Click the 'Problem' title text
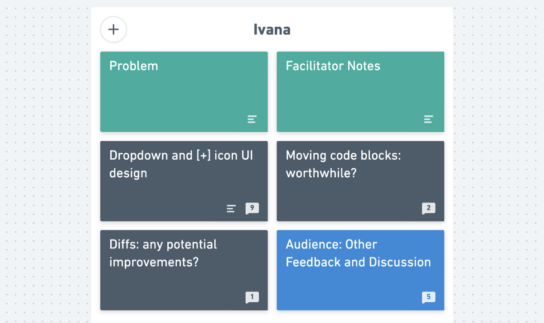 point(134,66)
